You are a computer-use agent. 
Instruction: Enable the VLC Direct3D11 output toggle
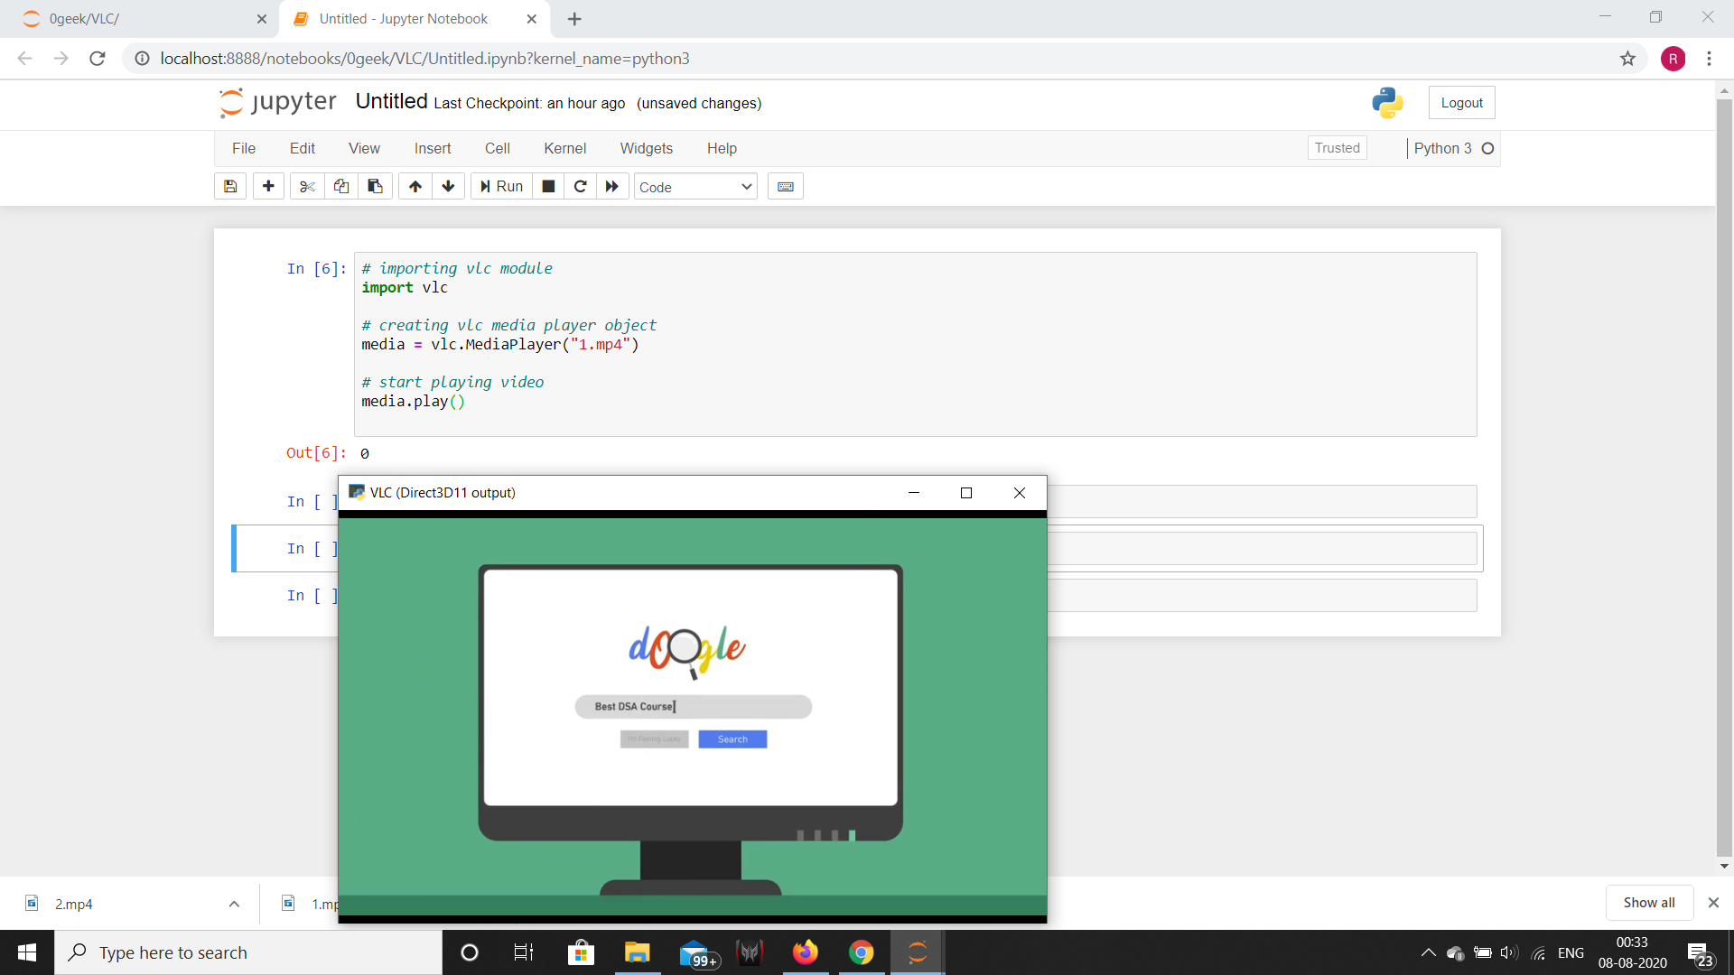coord(967,492)
